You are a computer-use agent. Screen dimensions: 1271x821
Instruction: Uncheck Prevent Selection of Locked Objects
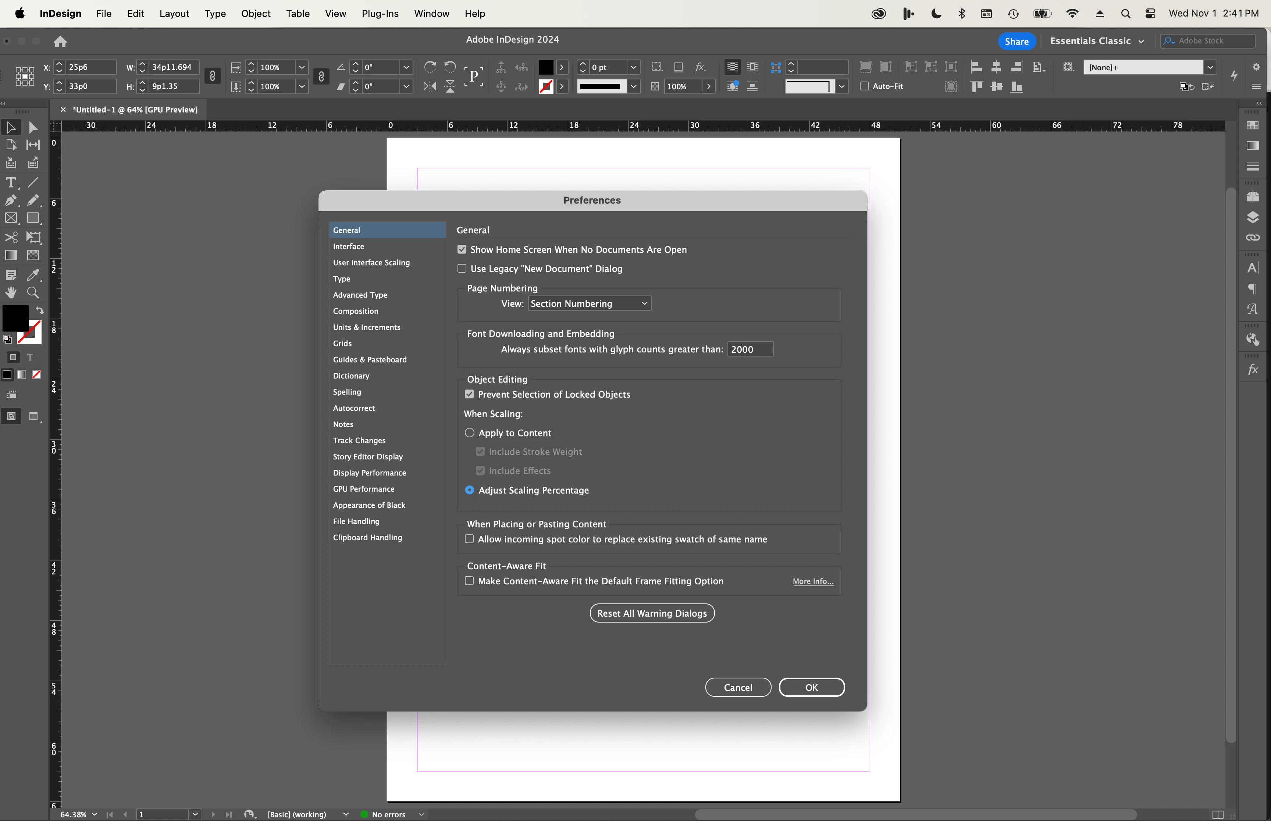[469, 394]
